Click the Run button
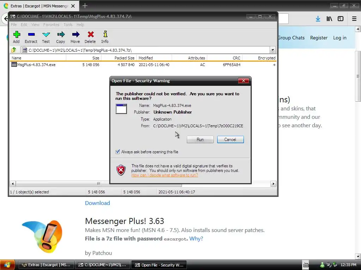Viewport: 361px width, 270px height. (200, 139)
